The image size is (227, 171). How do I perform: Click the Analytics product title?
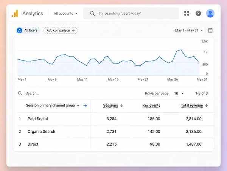(x=33, y=14)
